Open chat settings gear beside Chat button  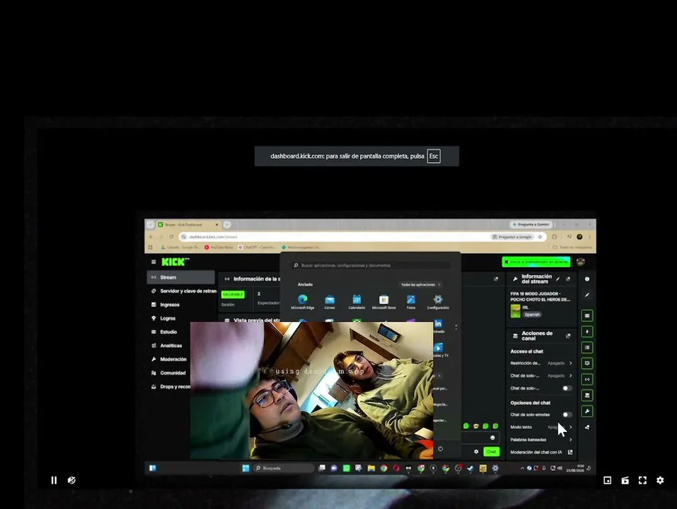[x=476, y=452]
